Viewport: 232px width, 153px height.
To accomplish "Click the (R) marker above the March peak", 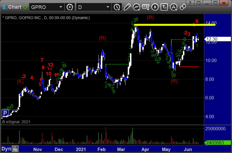I will click(x=150, y=17).
